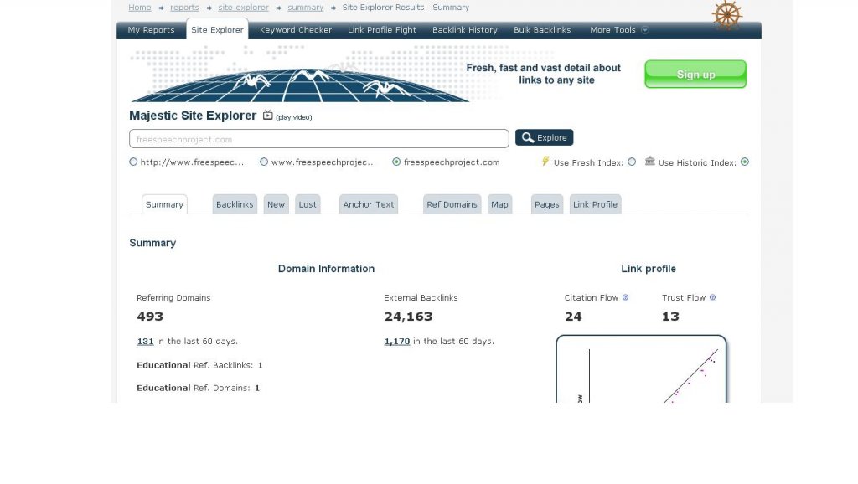Open the Keyword Checker tab
Image resolution: width=858 pixels, height=484 pixels.
click(x=296, y=30)
